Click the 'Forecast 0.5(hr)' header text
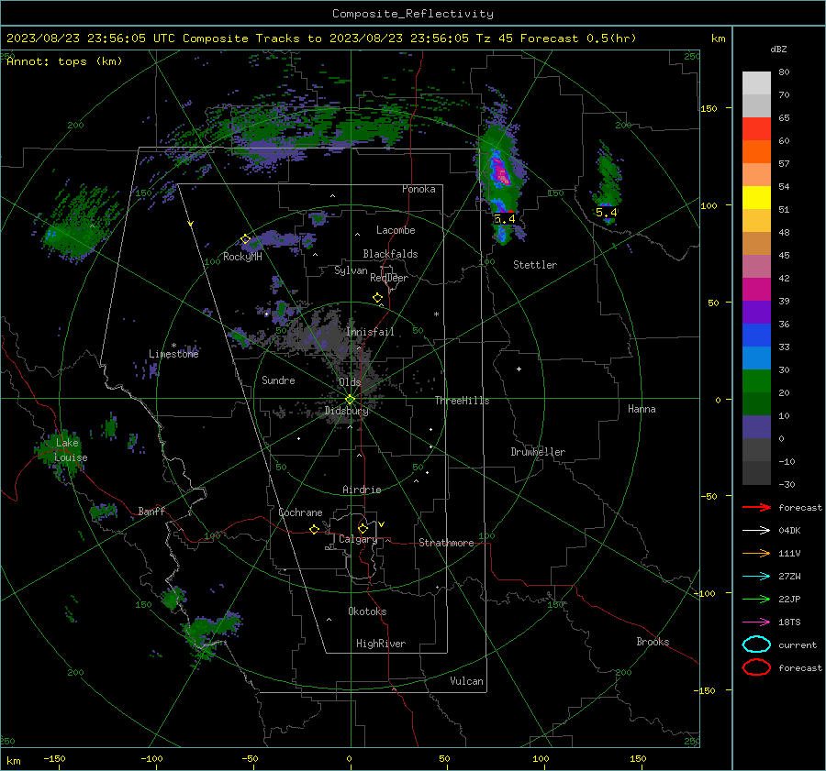826x771 pixels. pos(578,39)
